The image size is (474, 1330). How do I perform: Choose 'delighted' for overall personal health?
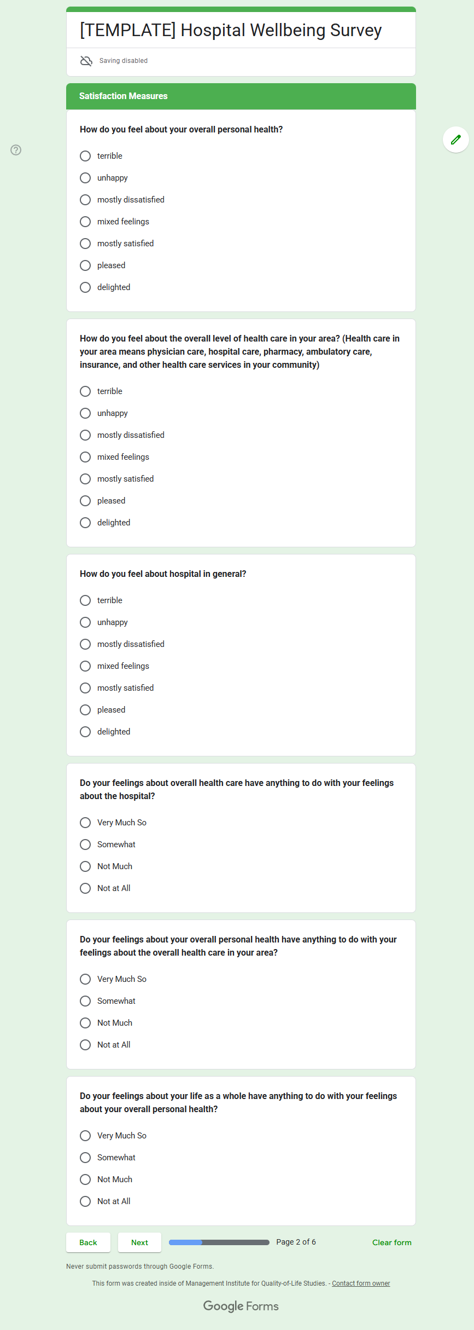(x=85, y=287)
